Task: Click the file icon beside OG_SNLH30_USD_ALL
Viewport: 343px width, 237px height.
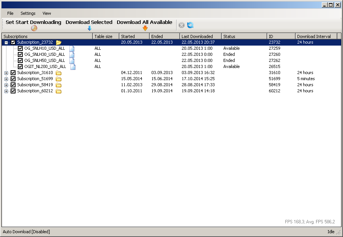Action: point(72,55)
